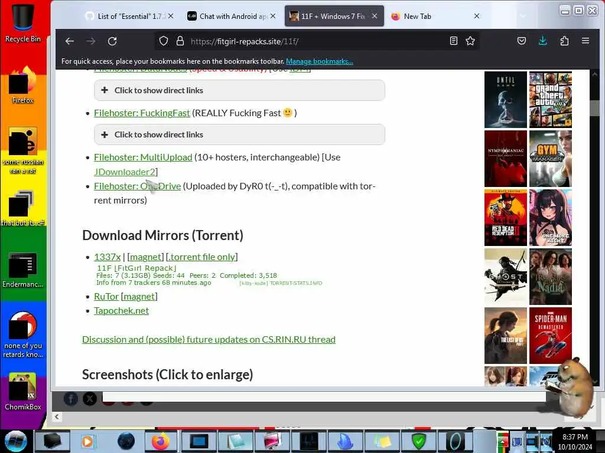Click the magnet link next to 1337x
Image resolution: width=605 pixels, height=453 pixels.
145,257
